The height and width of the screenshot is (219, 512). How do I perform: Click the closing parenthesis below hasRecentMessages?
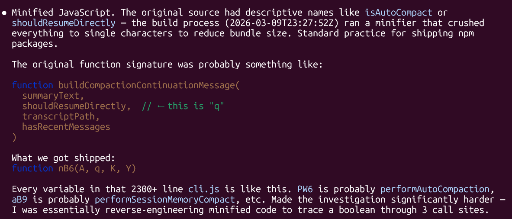(x=14, y=137)
